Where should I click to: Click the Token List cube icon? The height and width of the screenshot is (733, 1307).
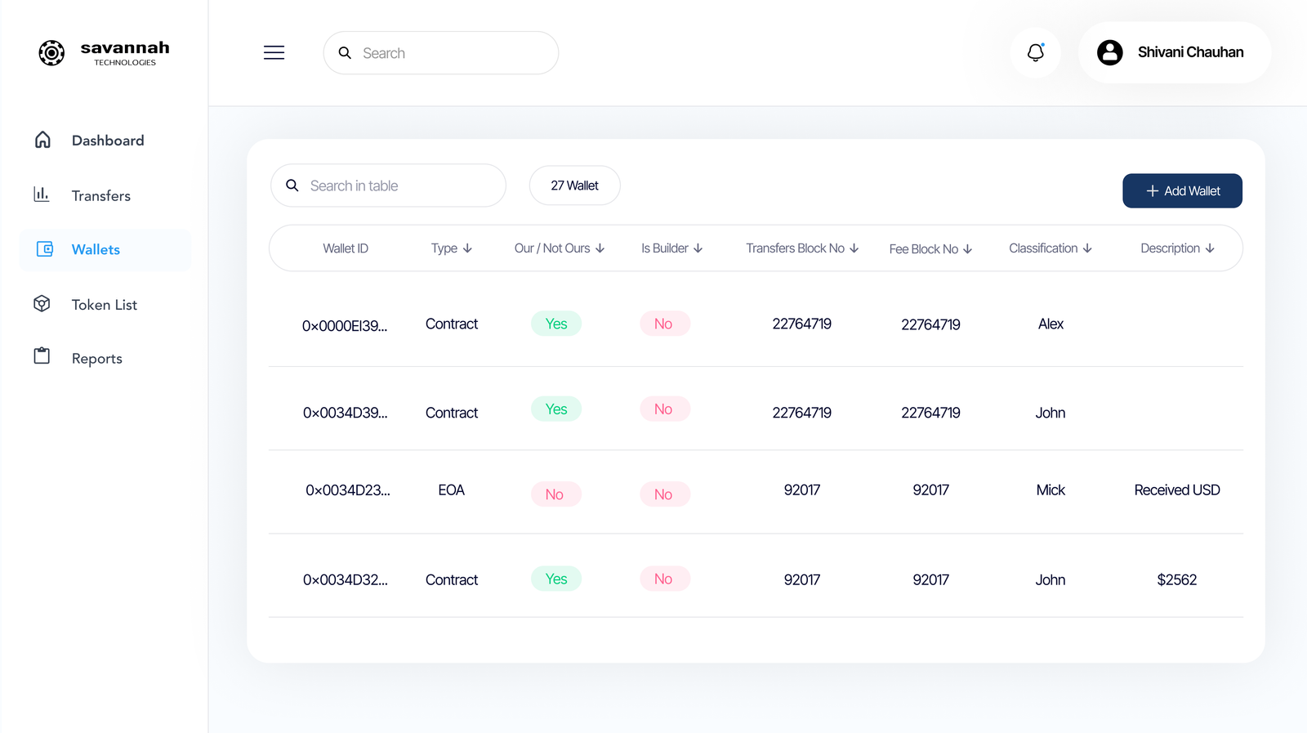[42, 304]
